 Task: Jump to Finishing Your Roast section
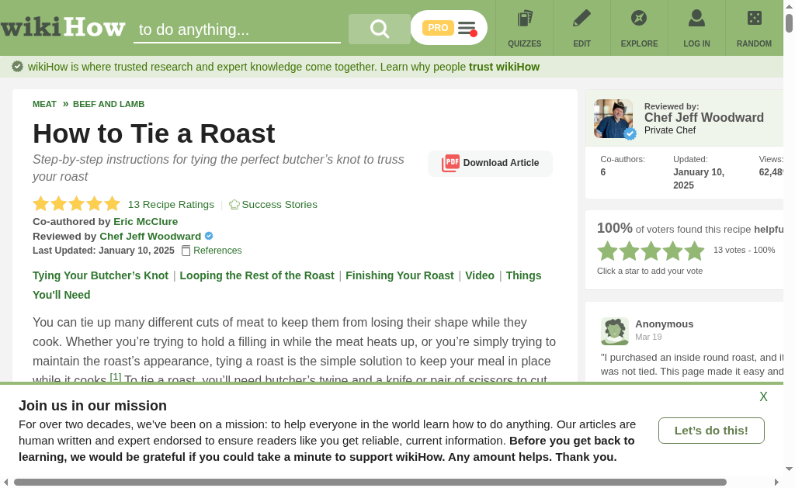(400, 275)
